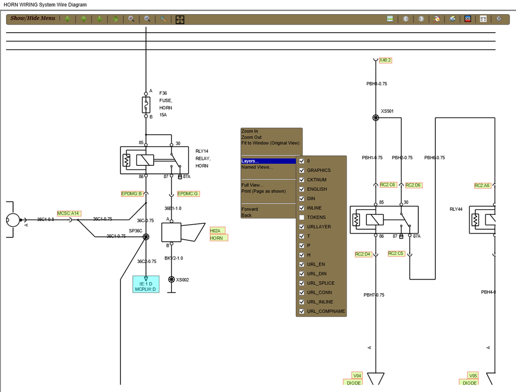Click the XS501 splice node
516x392 pixels.
[375, 117]
